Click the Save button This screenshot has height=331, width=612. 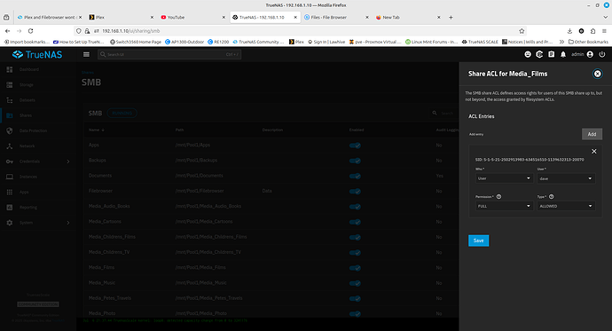pyautogui.click(x=479, y=240)
